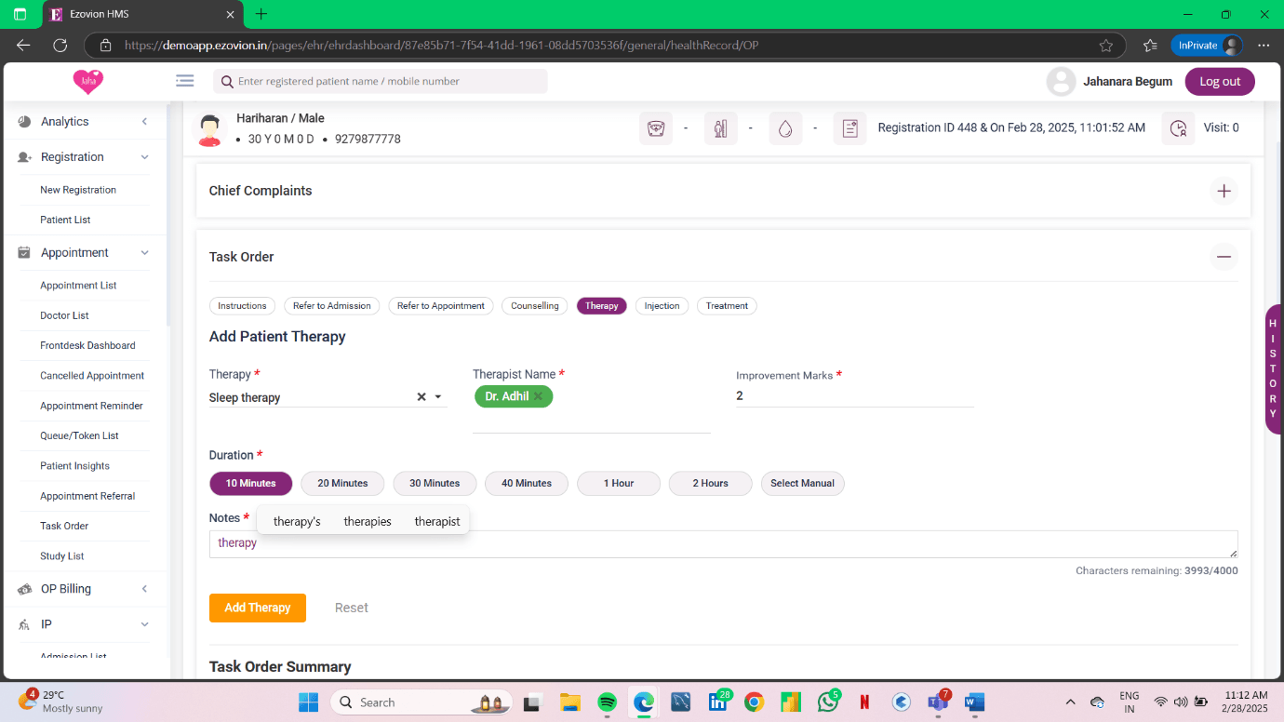This screenshot has height=722, width=1284.
Task: Select the Treatment task tab
Action: (x=727, y=305)
